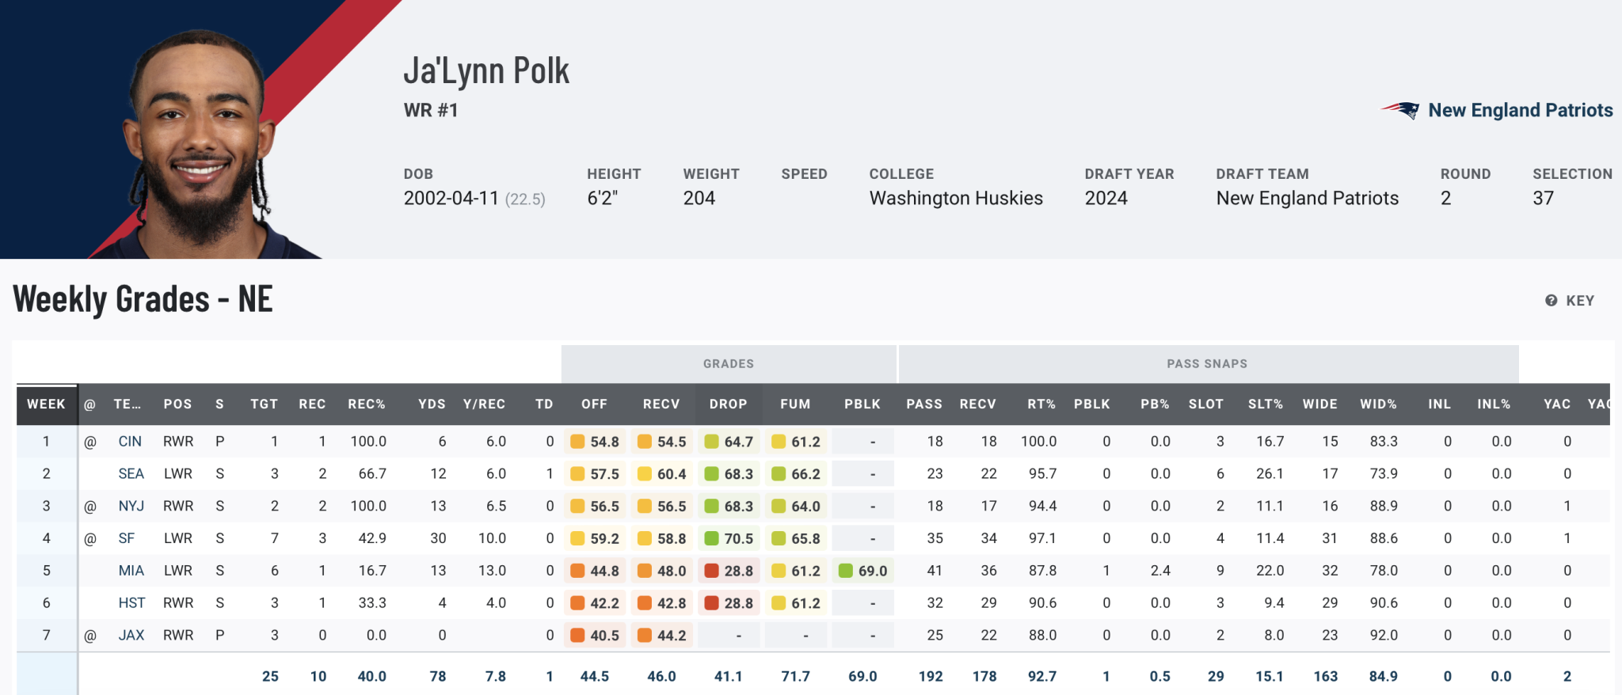Viewport: 1622px width, 695px height.
Task: Click the green 69.0 PBLK grade badge
Action: tap(863, 571)
